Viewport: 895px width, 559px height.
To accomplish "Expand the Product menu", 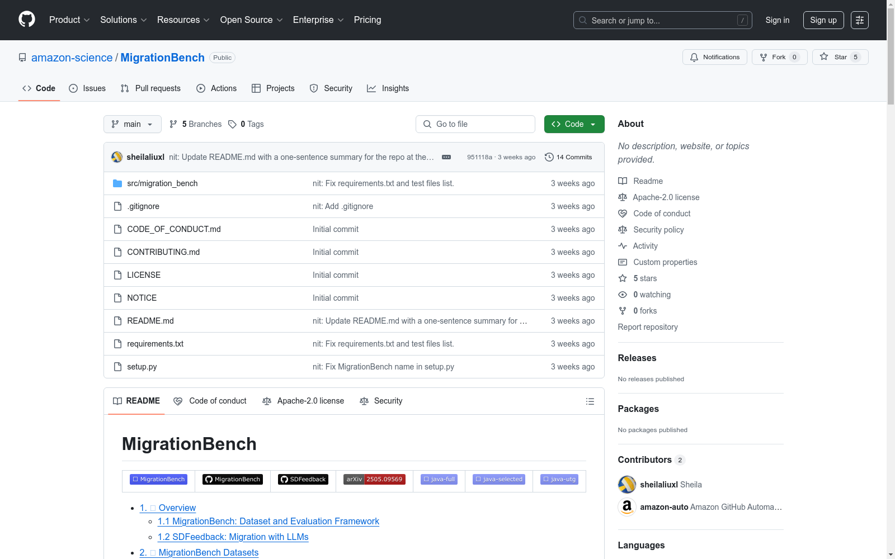I will point(69,20).
